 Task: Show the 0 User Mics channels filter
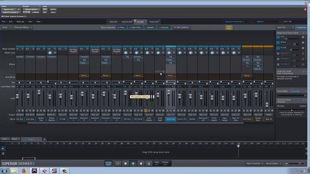tap(135, 28)
